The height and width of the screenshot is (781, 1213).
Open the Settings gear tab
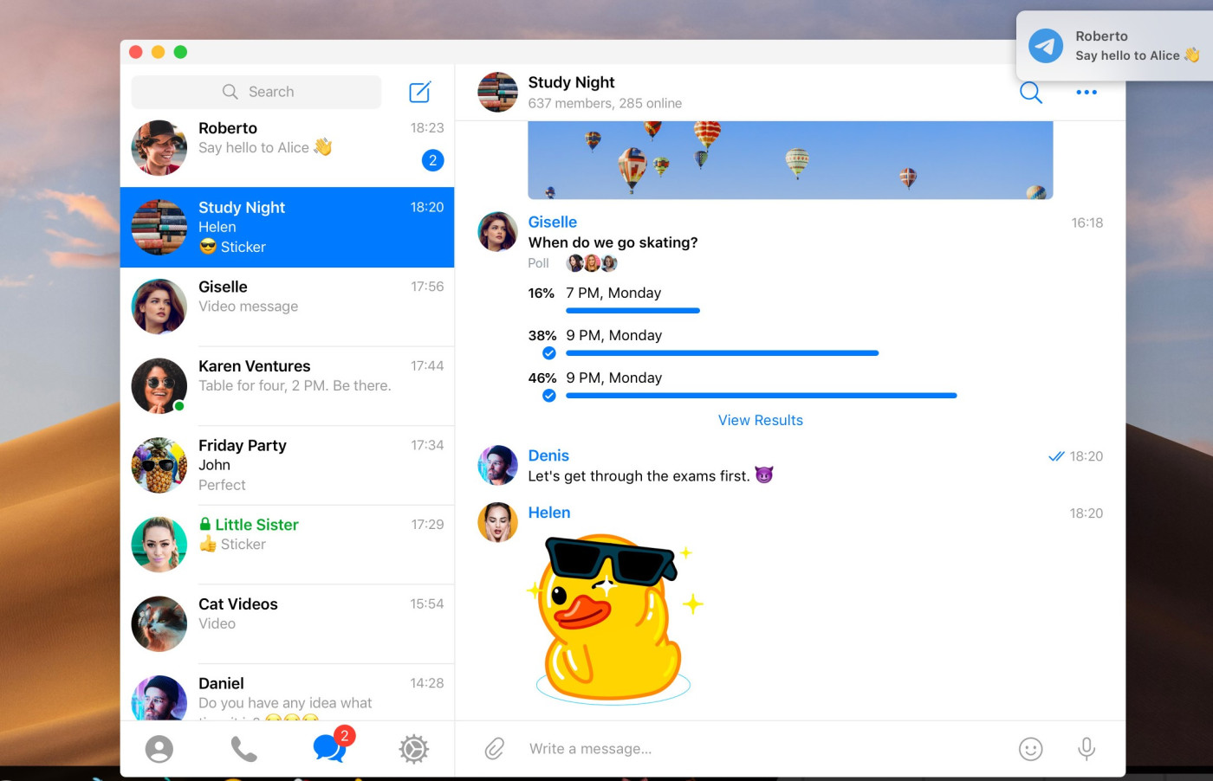pyautogui.click(x=414, y=749)
